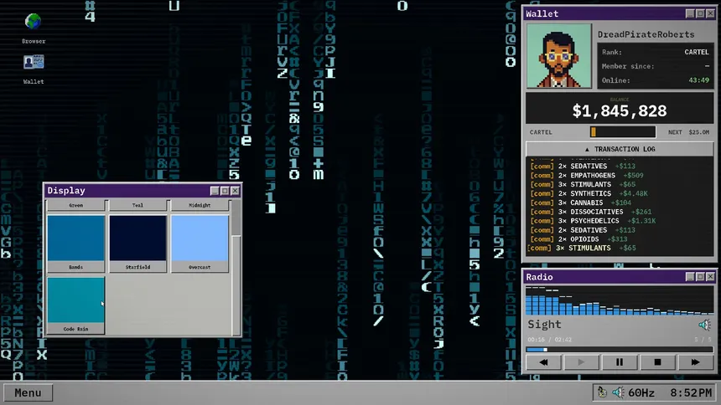Image resolution: width=721 pixels, height=405 pixels.
Task: Click the Rank: CARTEL row in Wallet
Action: (656, 52)
